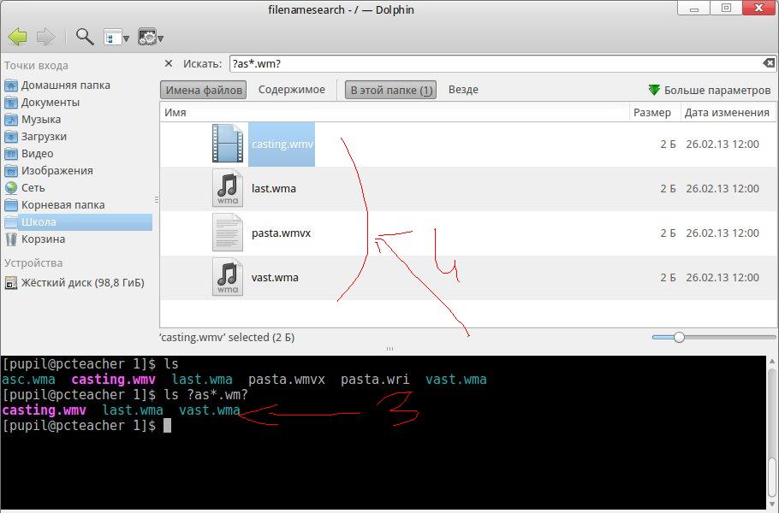The width and height of the screenshot is (779, 513).
Task: Open search with the magnifier icon
Action: pyautogui.click(x=85, y=37)
